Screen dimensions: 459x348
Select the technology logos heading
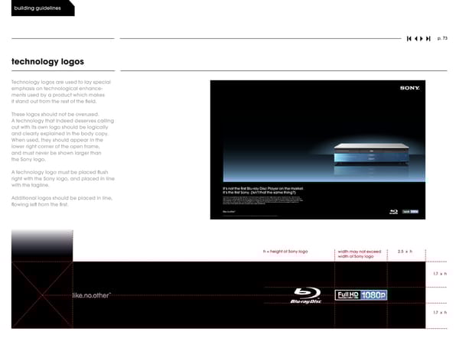[47, 61]
